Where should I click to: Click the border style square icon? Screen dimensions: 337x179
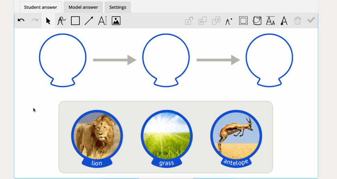point(243,21)
